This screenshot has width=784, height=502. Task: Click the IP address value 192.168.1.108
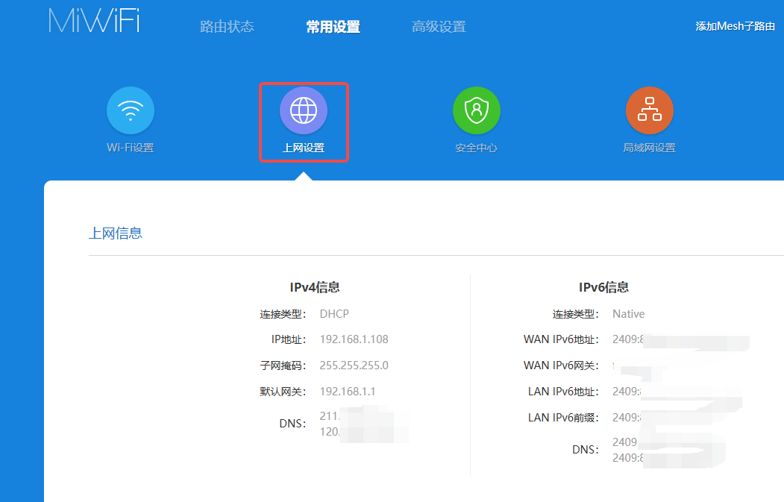(354, 339)
